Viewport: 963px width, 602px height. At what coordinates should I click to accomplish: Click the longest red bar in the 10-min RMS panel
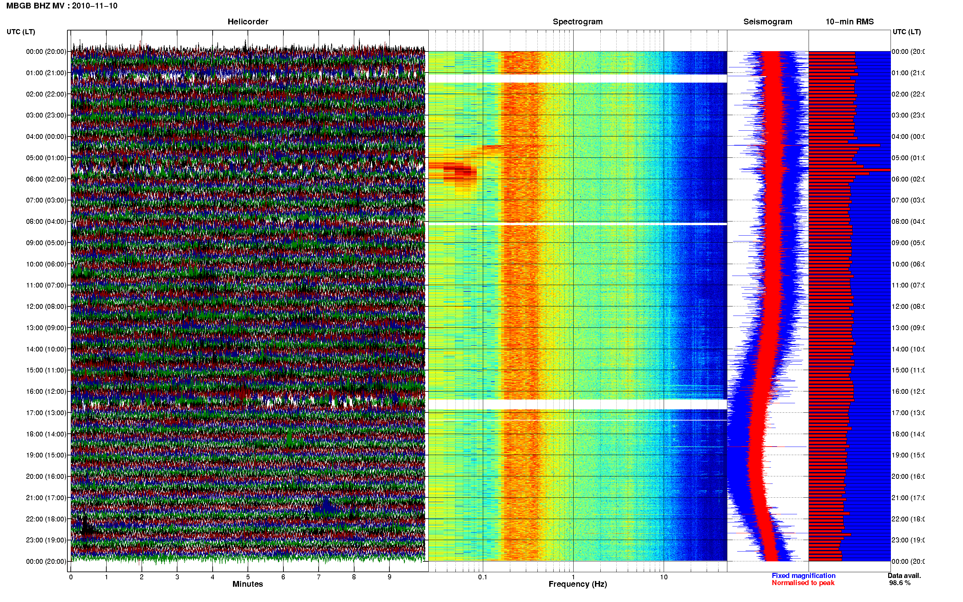click(850, 170)
